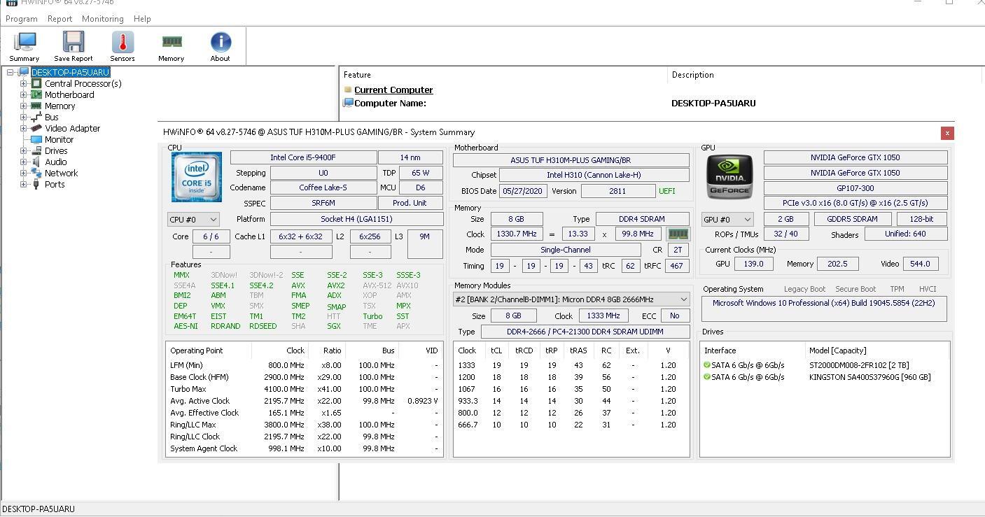Click the About info icon
This screenshot has width=985, height=517.
coord(221,42)
